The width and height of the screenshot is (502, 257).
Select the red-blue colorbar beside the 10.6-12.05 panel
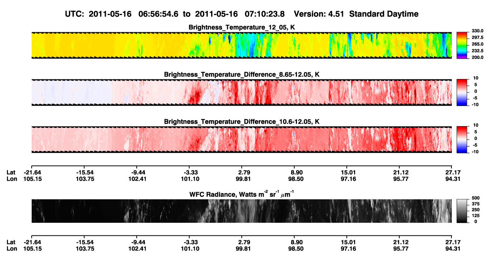462,139
